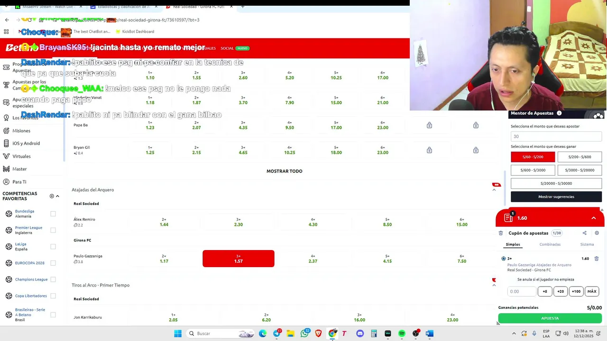This screenshot has height=341, width=607.
Task: Open WhatsApp from taskbar
Action: [304, 333]
